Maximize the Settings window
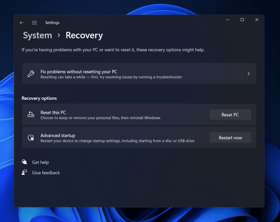The height and width of the screenshot is (222, 280). tap(242, 19)
